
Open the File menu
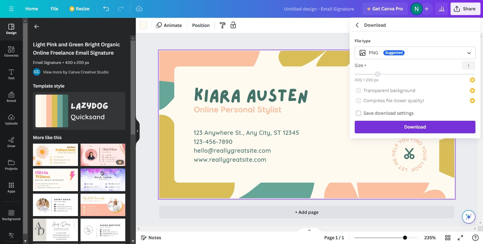(54, 9)
